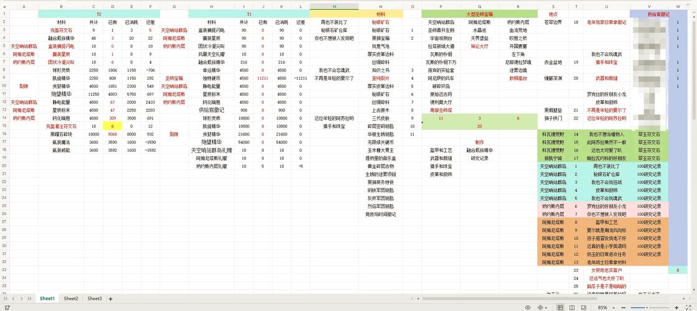Select column A header
This screenshot has width=697, height=311.
pyautogui.click(x=24, y=7)
